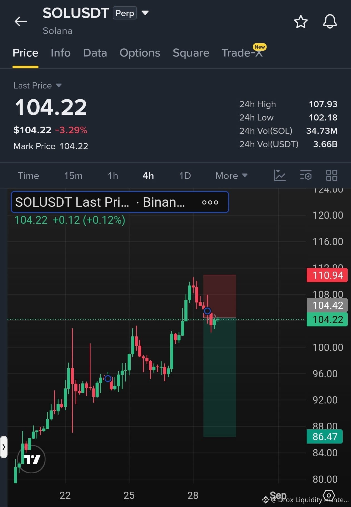This screenshot has height=507, width=351.
Task: Open the Data tab
Action: (x=95, y=53)
